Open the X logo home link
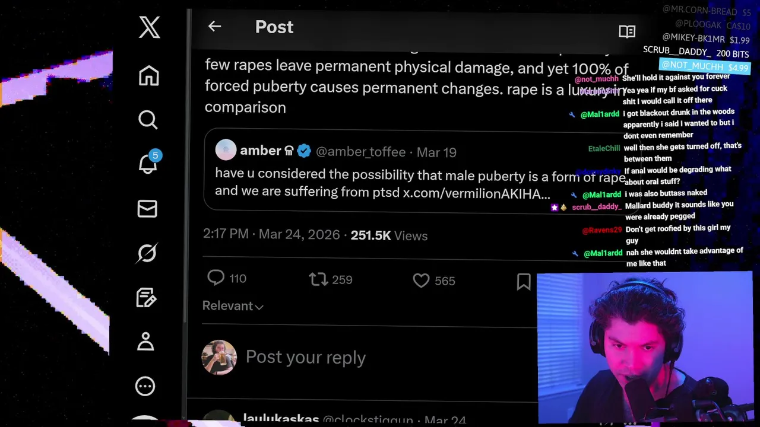The image size is (760, 427). pyautogui.click(x=150, y=27)
